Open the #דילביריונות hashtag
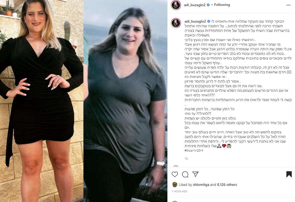 pos(194,150)
